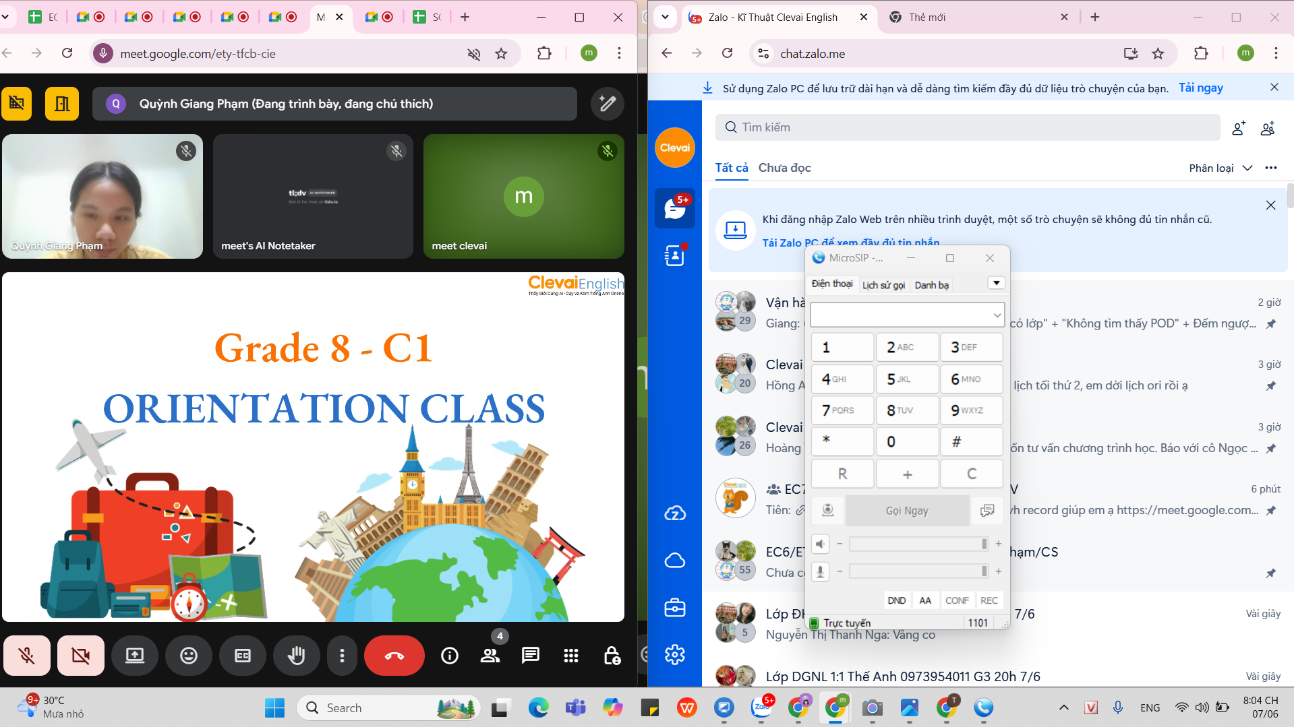Image resolution: width=1294 pixels, height=727 pixels.
Task: Toggle DND mode in MicroSIP
Action: click(897, 600)
